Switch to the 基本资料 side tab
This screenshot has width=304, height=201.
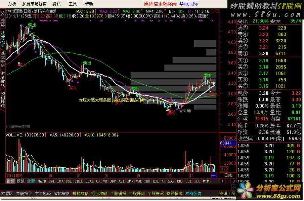click(3, 59)
